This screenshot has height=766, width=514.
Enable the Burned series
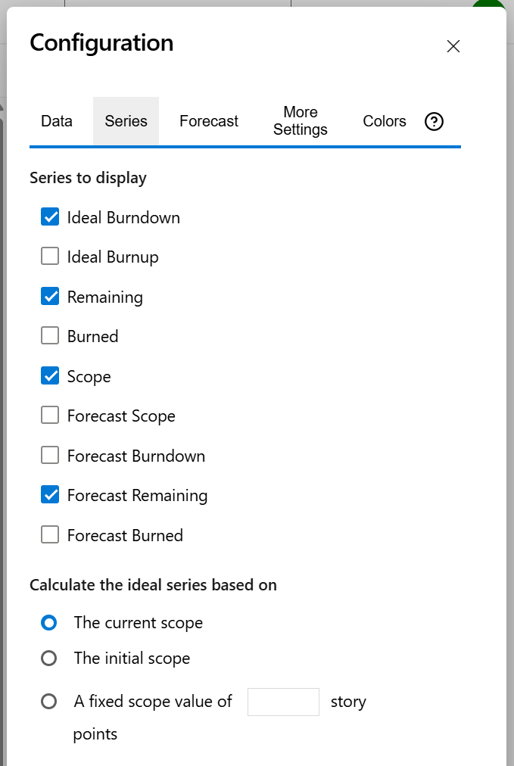[50, 335]
